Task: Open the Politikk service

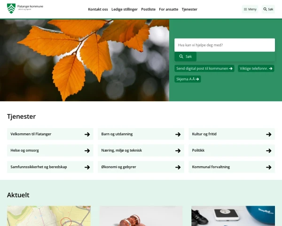Action: pyautogui.click(x=232, y=151)
